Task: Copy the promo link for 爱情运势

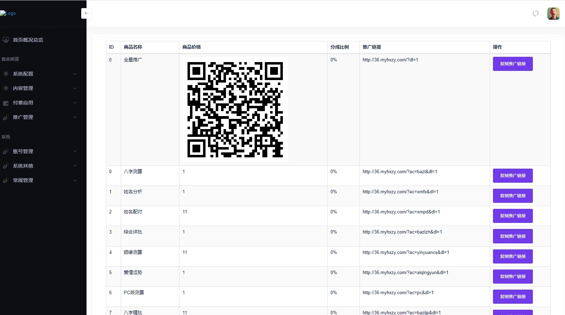Action: (512, 277)
